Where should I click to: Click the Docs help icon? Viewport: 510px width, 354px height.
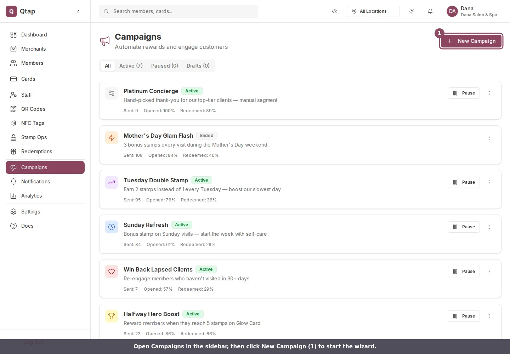13,226
